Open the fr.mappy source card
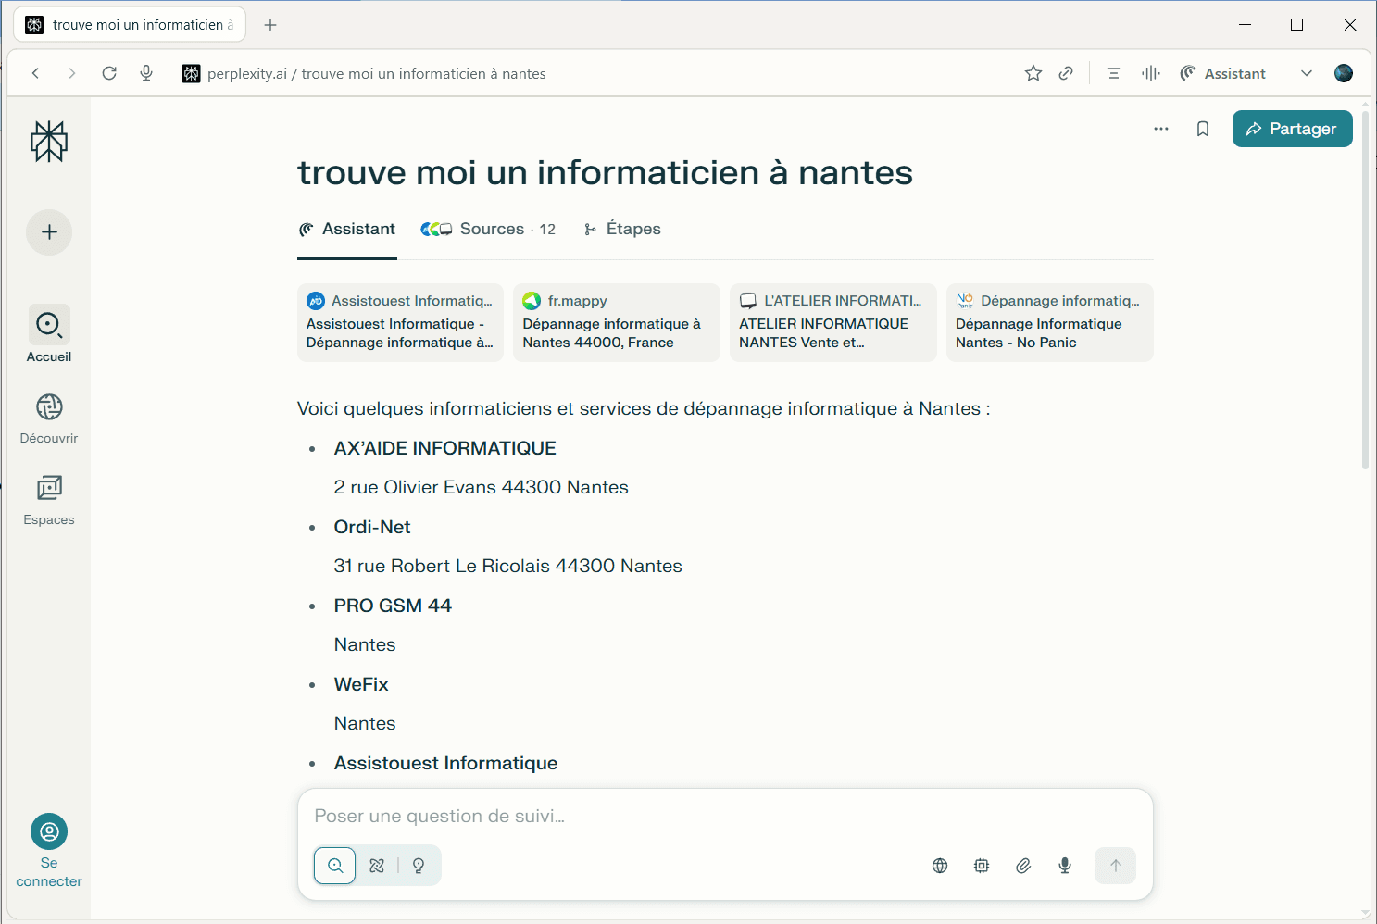 click(x=616, y=322)
